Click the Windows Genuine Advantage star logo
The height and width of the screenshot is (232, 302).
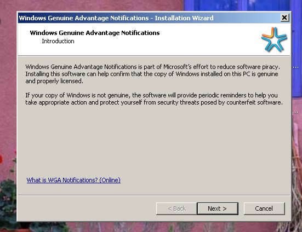(x=274, y=39)
